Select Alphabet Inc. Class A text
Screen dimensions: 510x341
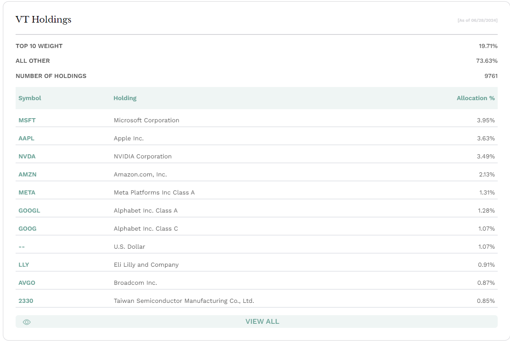(x=146, y=211)
